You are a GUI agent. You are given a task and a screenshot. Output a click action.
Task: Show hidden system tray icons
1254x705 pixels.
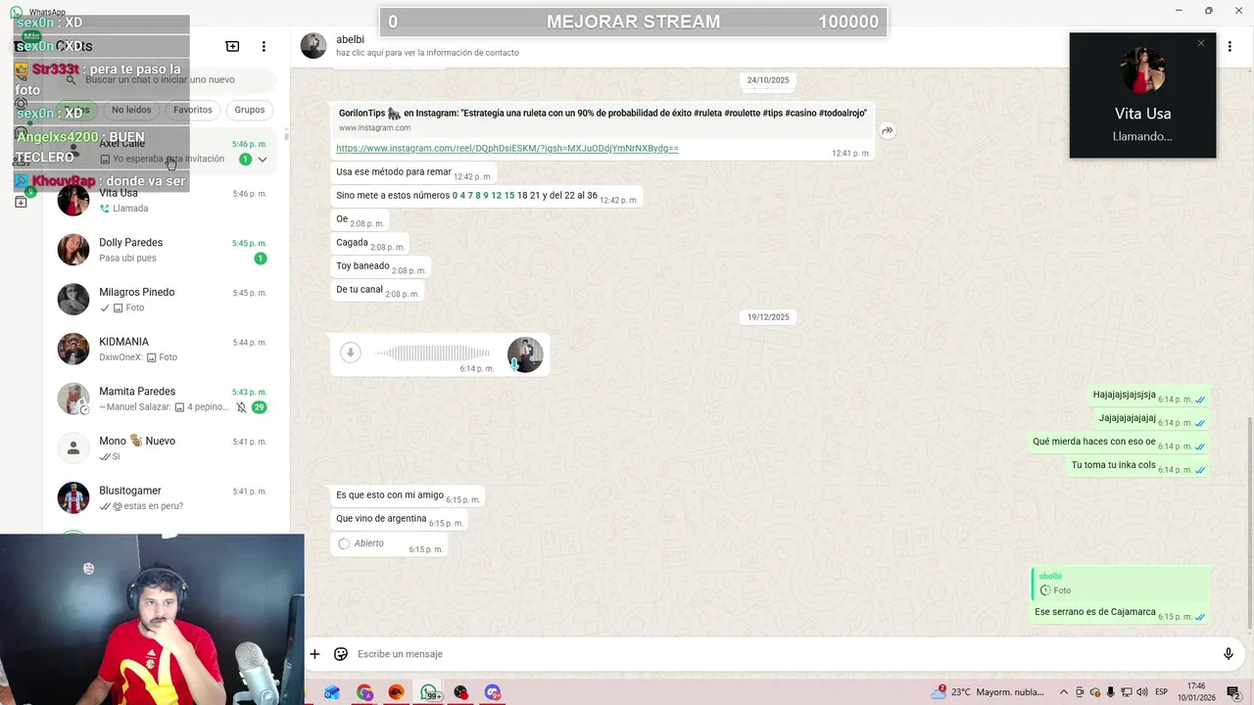click(1064, 692)
